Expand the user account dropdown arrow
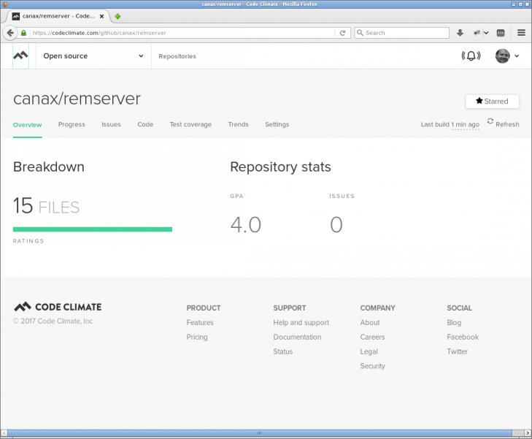This screenshot has width=532, height=439. (517, 56)
